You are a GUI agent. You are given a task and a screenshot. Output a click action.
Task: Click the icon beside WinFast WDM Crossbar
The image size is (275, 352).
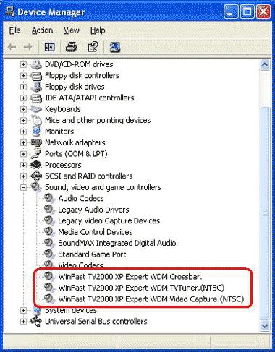click(x=49, y=276)
